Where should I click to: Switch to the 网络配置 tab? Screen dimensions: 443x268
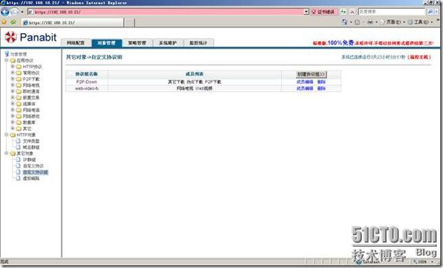point(76,43)
